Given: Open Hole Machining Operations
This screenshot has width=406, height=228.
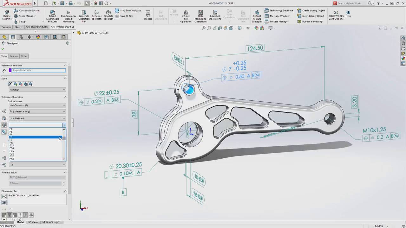Looking at the screenshot, I should 200,16.
